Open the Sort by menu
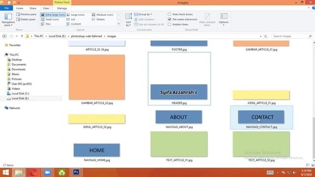Screen dimensions: 315x177 pyautogui.click(x=128, y=20)
